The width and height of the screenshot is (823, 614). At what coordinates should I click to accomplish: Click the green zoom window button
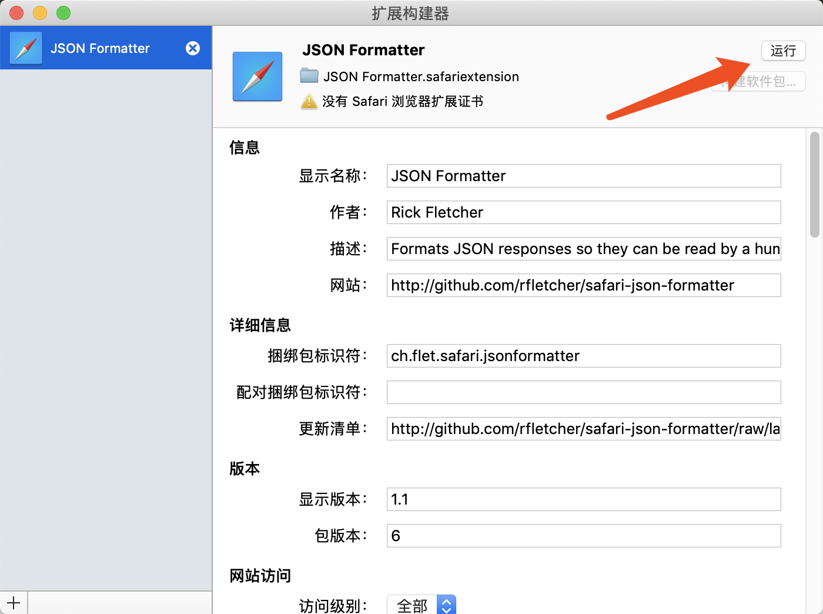pyautogui.click(x=63, y=13)
